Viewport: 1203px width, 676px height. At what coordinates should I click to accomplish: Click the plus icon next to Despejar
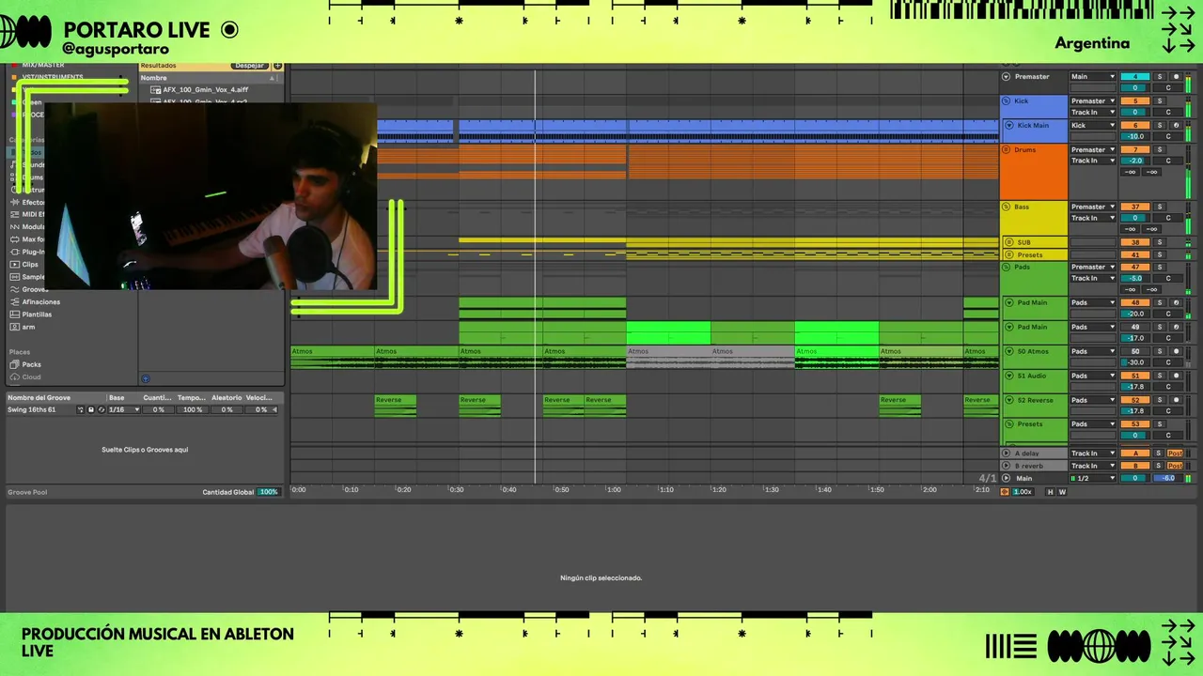coord(277,66)
